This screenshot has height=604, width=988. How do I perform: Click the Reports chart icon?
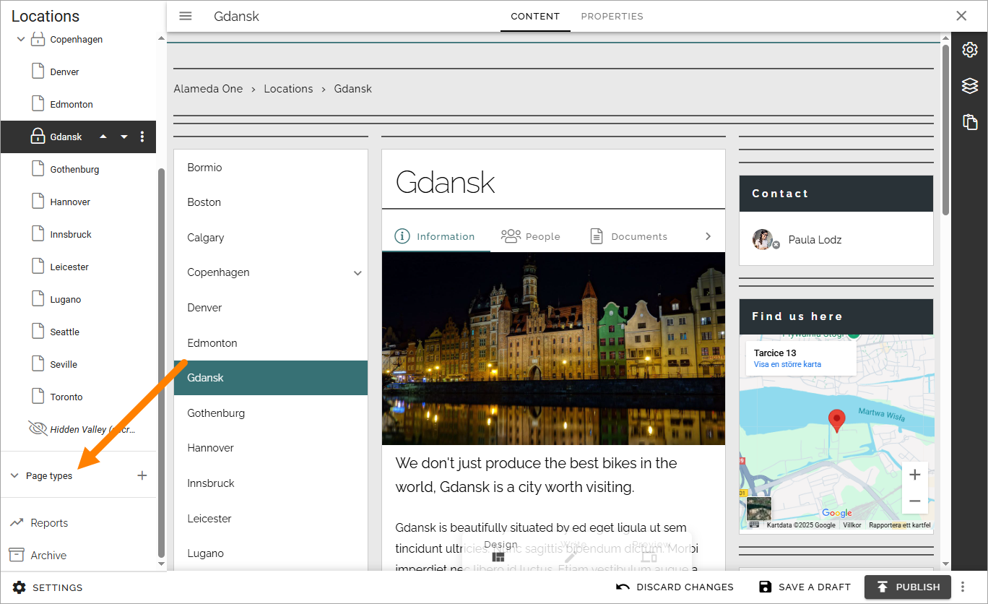coord(16,522)
